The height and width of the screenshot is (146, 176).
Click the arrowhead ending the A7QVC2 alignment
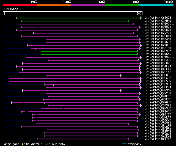tap(134, 33)
